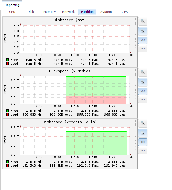Click the Reporting main tab

(12, 5)
